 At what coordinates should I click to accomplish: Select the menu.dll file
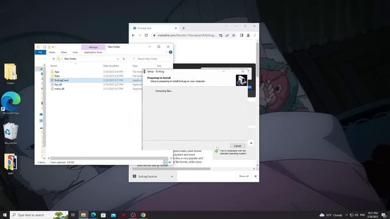click(59, 89)
